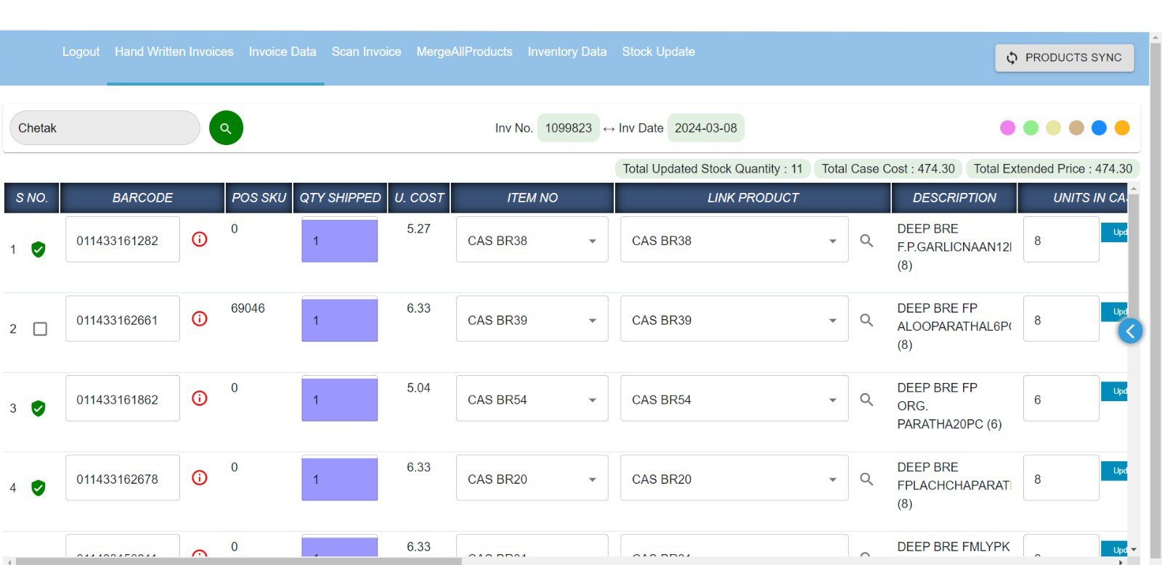Click magnifier icon beside CAS BR20 link product
The height and width of the screenshot is (565, 1162).
click(x=866, y=479)
